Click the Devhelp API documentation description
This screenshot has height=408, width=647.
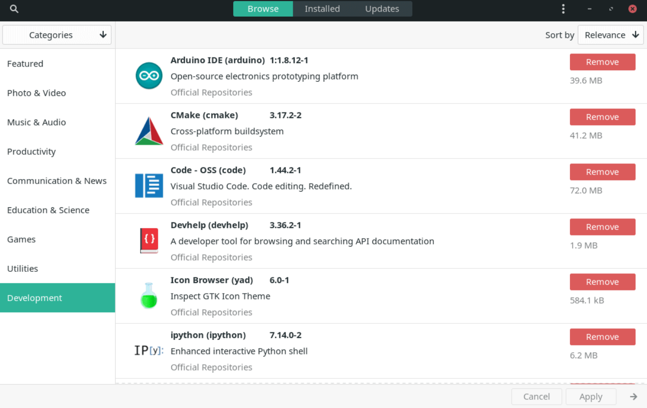[x=302, y=241]
